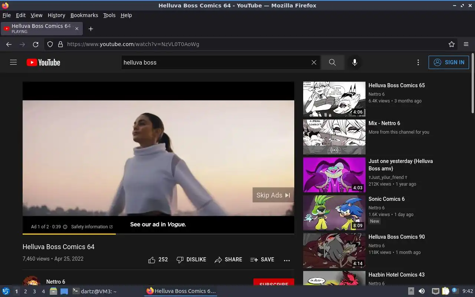Open the Nettro 6 channel name link
This screenshot has height=297, width=475.
56,282
